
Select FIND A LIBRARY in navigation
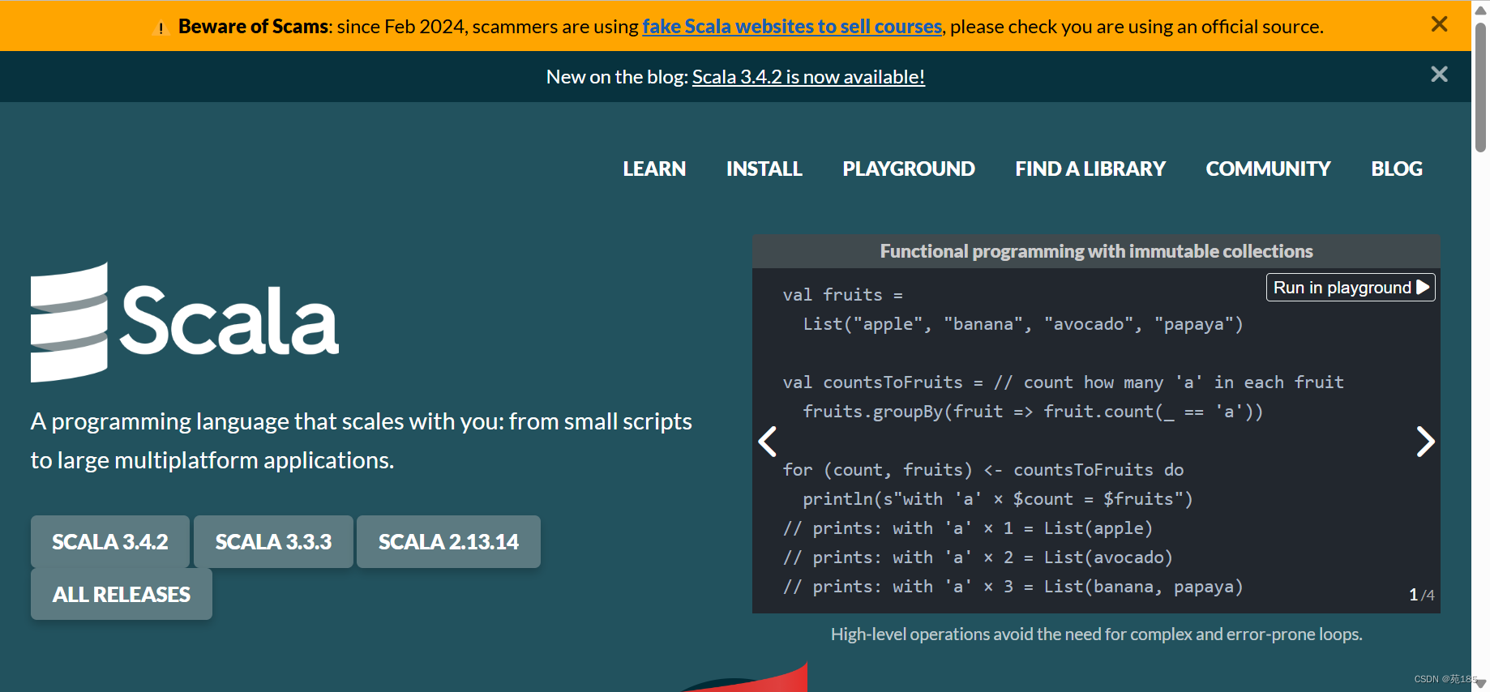click(x=1090, y=169)
